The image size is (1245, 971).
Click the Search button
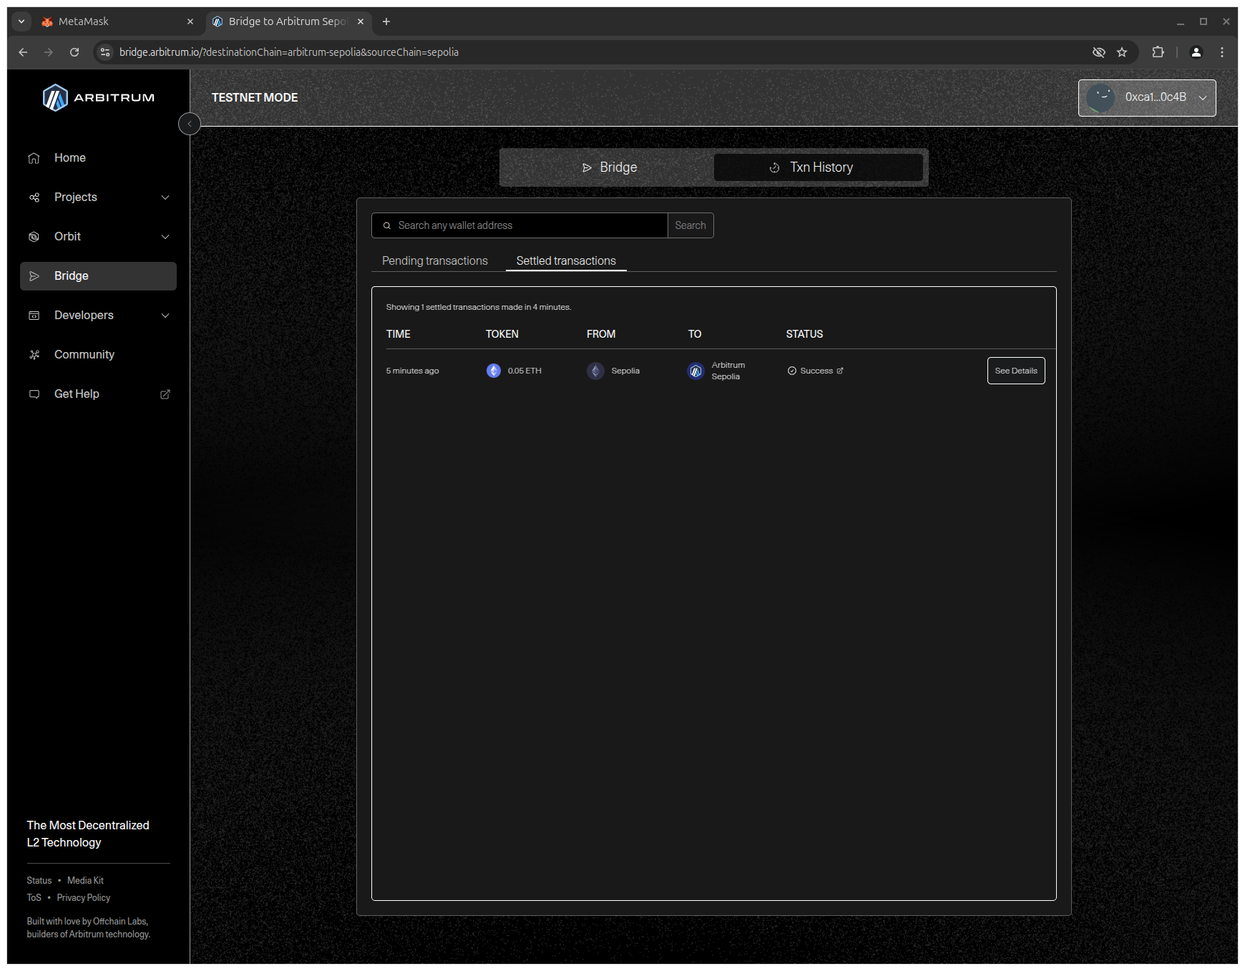[x=690, y=225]
